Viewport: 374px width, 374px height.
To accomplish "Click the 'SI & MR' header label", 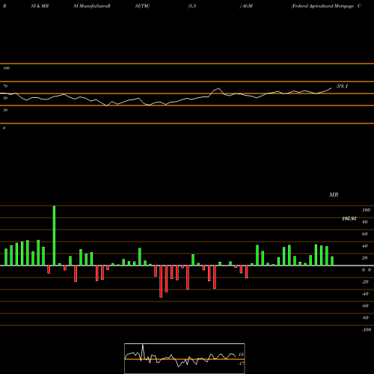I will [x=40, y=6].
